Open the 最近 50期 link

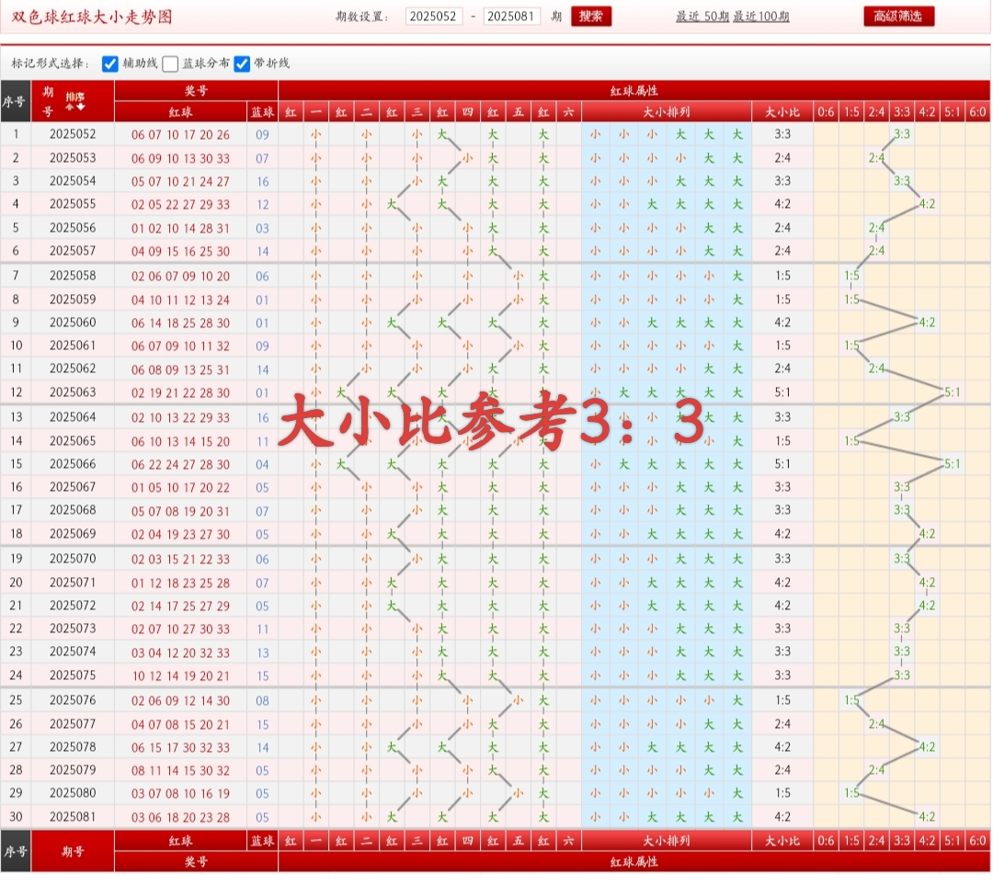[702, 17]
